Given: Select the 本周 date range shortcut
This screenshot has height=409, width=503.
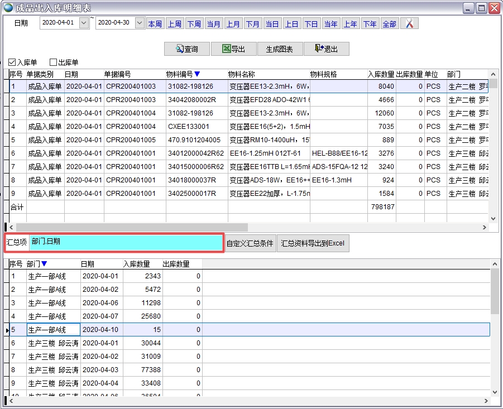Looking at the screenshot, I should coord(155,24).
